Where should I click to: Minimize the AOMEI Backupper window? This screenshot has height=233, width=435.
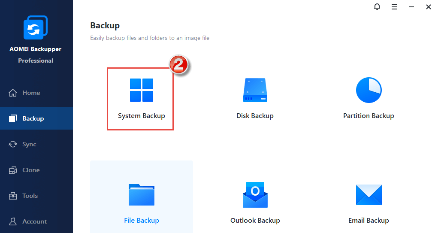click(411, 7)
